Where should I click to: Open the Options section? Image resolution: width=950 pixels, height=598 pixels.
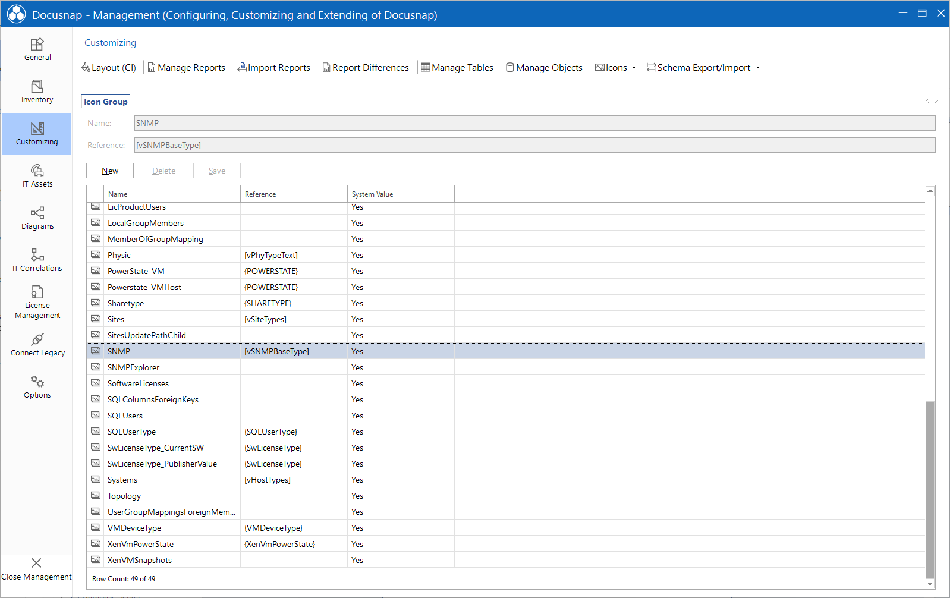tap(37, 387)
